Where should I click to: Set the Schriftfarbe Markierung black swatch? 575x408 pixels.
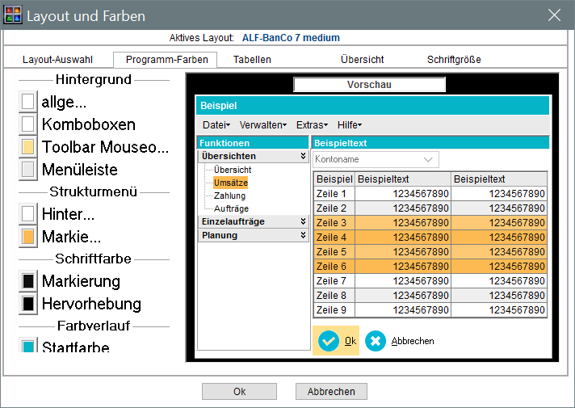pos(28,281)
